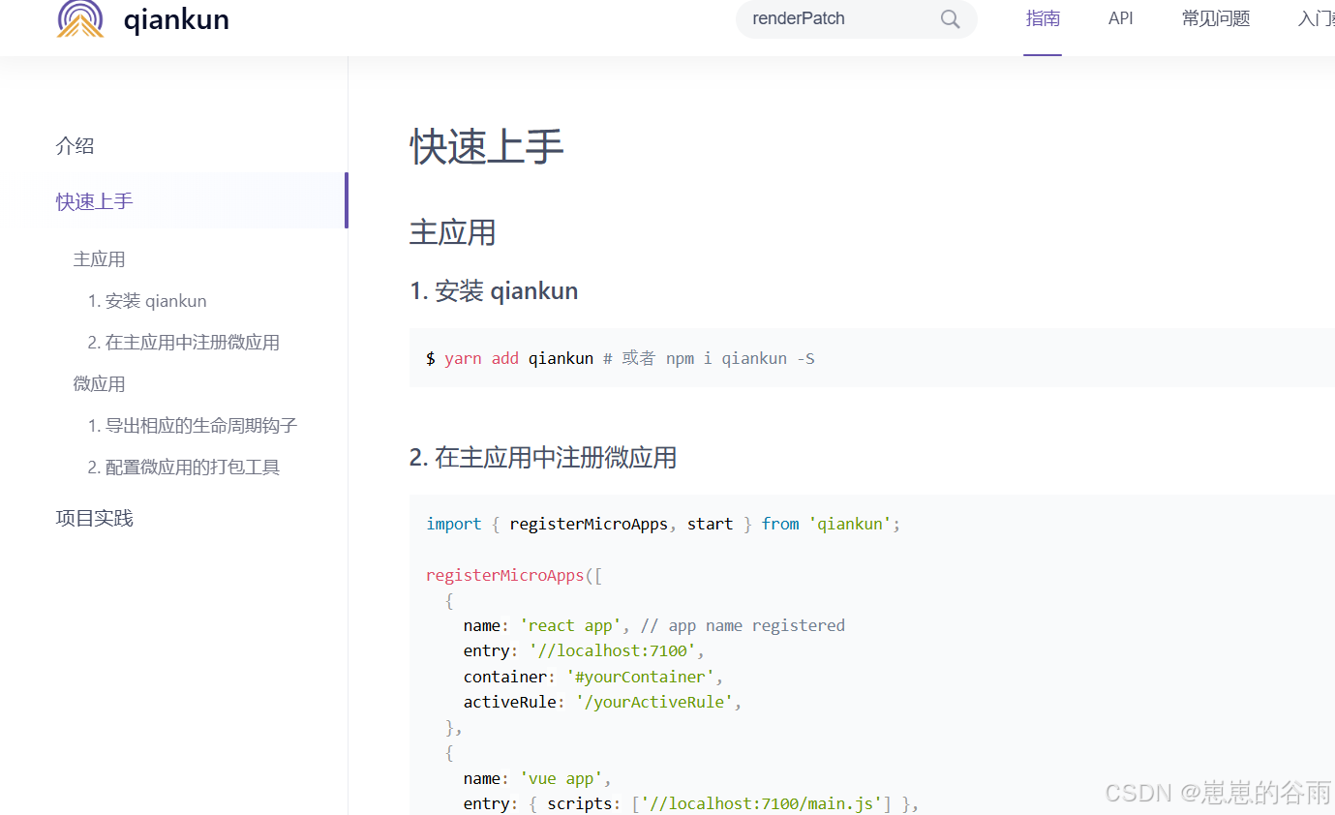Open the 主应用 sidebar section
The height and width of the screenshot is (815, 1335).
click(x=99, y=258)
